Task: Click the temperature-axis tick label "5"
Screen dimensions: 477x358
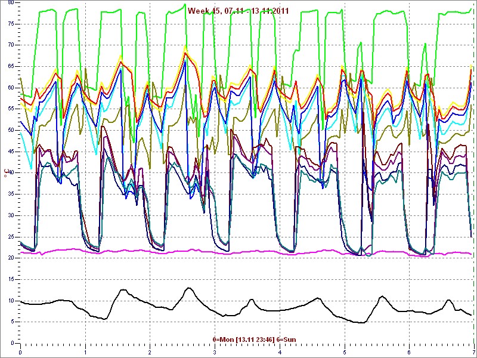Action: coord(13,322)
